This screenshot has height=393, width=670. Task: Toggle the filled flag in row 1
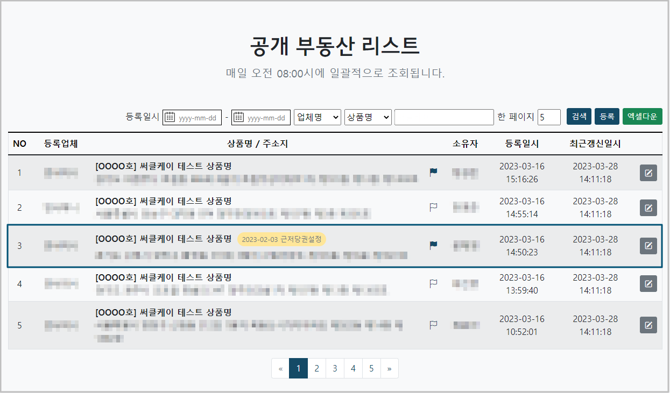tap(433, 173)
